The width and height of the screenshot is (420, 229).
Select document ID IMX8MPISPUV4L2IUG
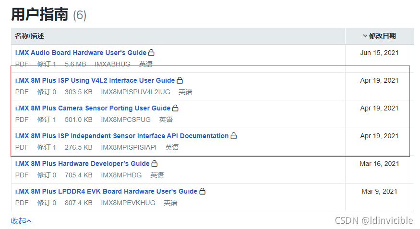click(x=135, y=92)
